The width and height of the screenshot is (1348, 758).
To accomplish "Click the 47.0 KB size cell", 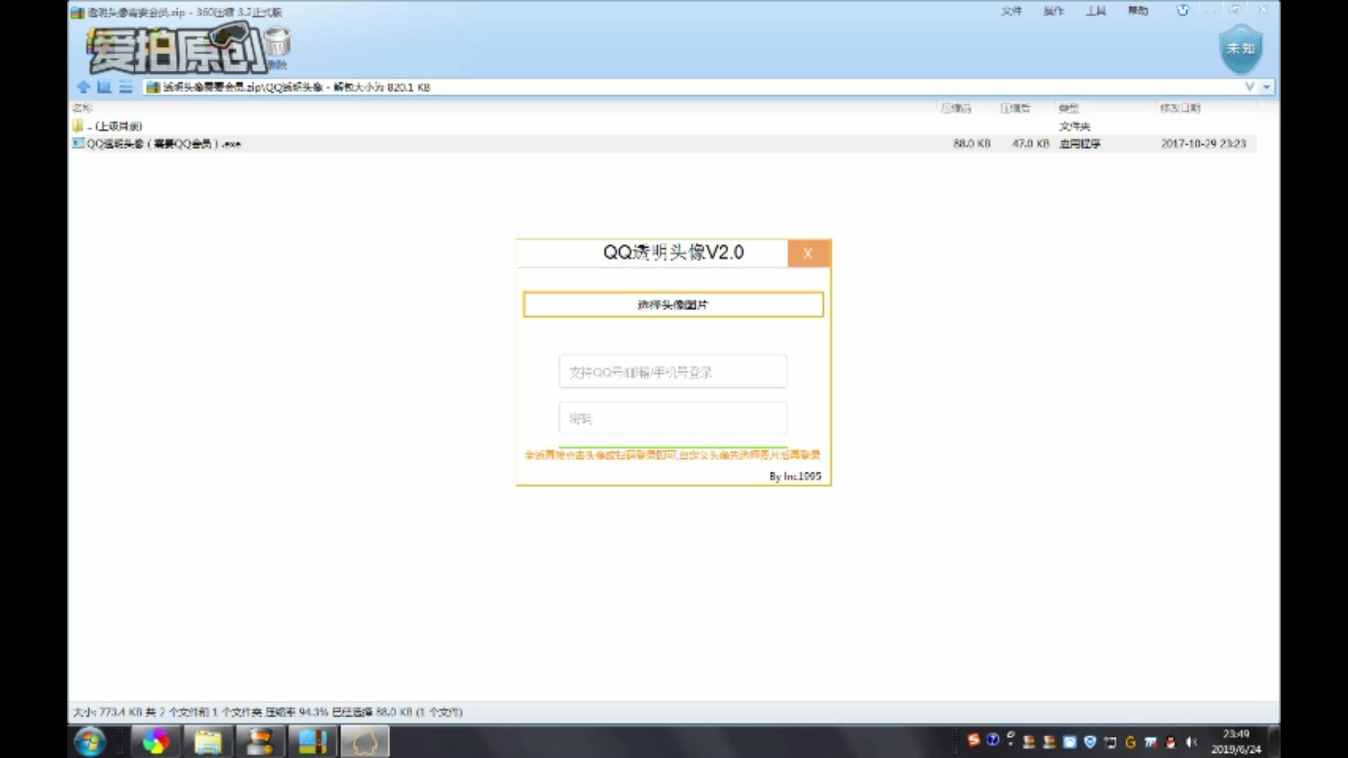I will (x=1031, y=144).
